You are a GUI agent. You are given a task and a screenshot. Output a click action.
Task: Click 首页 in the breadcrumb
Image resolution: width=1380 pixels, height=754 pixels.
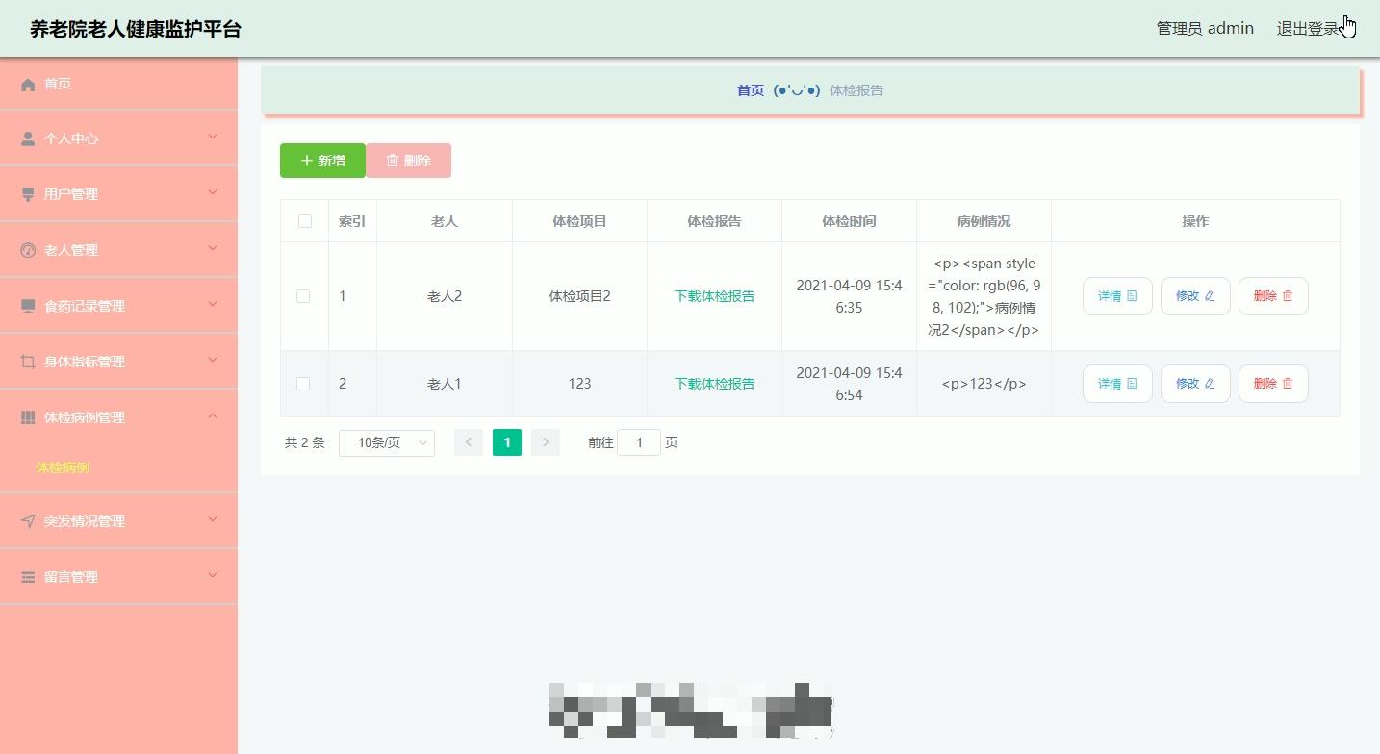(x=751, y=90)
